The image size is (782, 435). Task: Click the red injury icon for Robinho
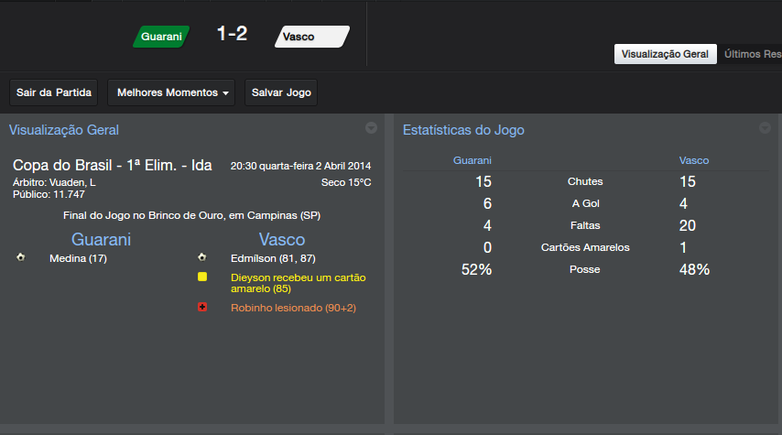(201, 308)
